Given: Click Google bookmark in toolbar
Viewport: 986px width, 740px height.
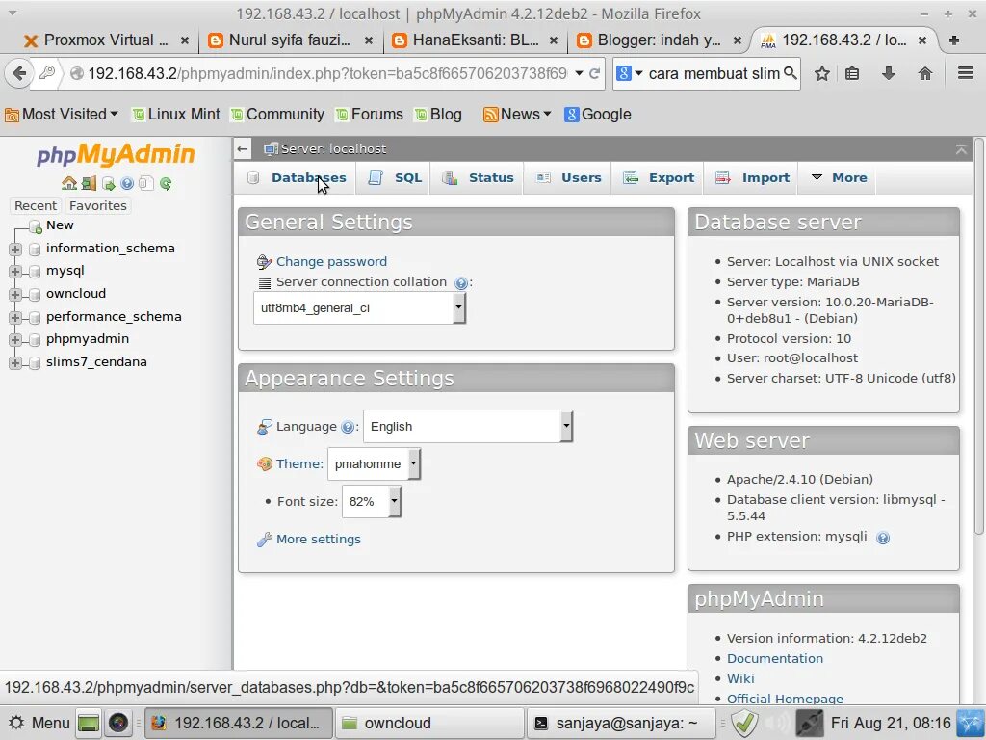Looking at the screenshot, I should [598, 115].
